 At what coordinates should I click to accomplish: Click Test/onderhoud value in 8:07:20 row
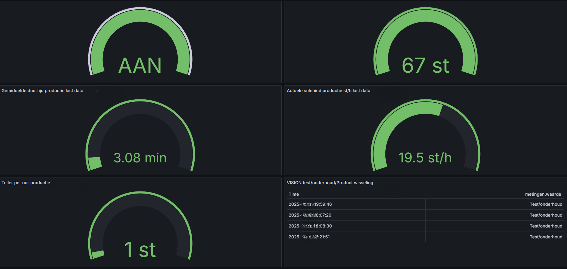(546, 215)
